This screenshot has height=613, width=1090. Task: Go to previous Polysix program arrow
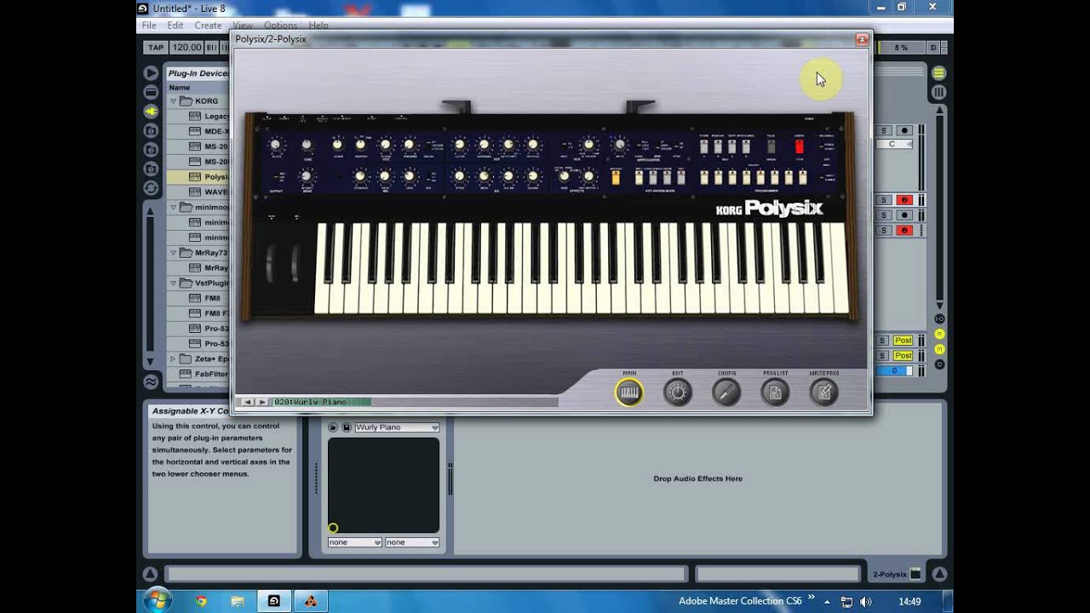[248, 402]
